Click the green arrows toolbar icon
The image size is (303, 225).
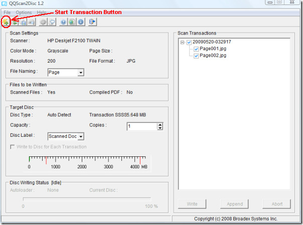click(15, 22)
